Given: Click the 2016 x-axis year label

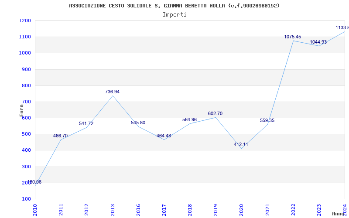Looking at the screenshot, I should pos(138,210).
